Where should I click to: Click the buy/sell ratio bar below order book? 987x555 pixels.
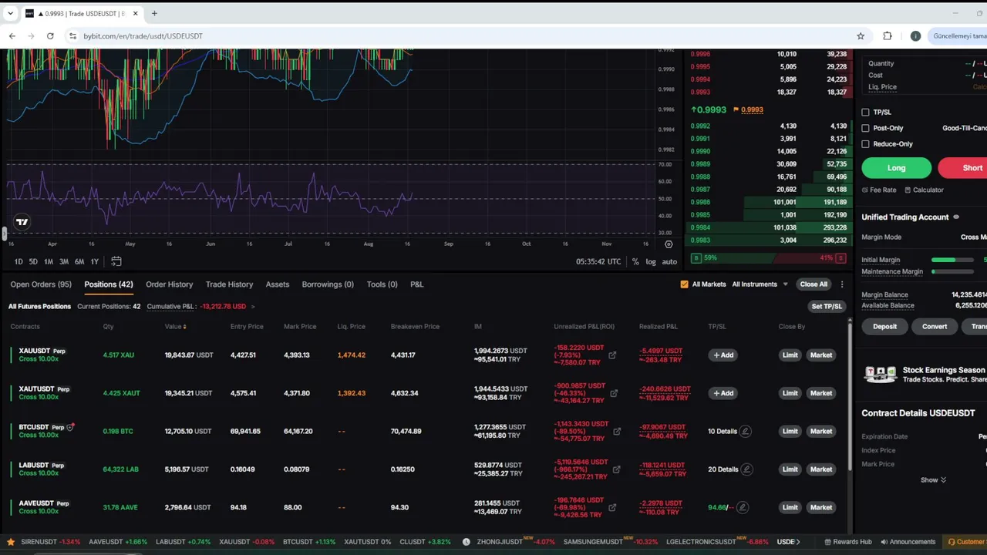770,258
